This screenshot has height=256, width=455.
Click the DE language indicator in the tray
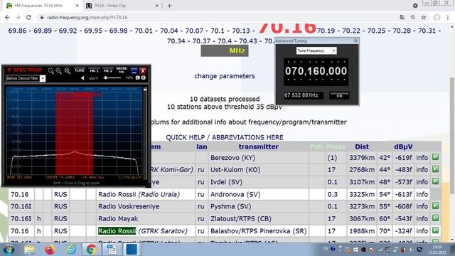point(325,249)
